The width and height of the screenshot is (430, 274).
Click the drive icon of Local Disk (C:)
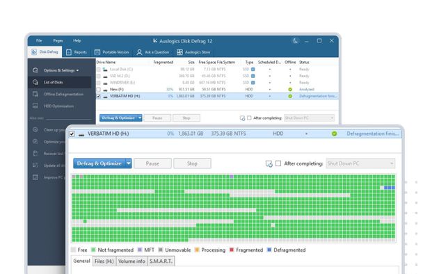(105, 70)
